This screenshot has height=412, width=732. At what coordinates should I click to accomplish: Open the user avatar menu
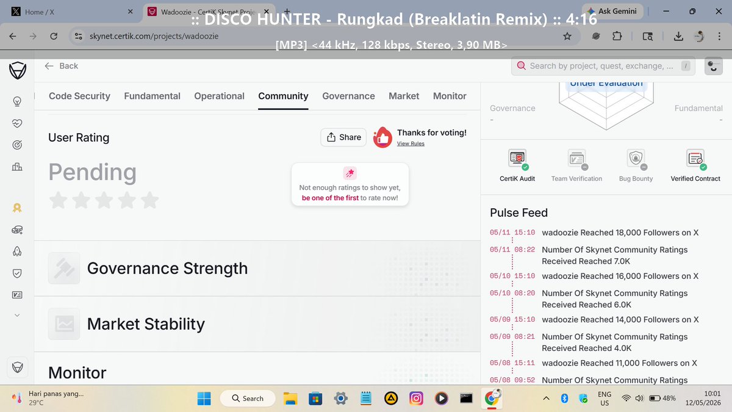713,66
